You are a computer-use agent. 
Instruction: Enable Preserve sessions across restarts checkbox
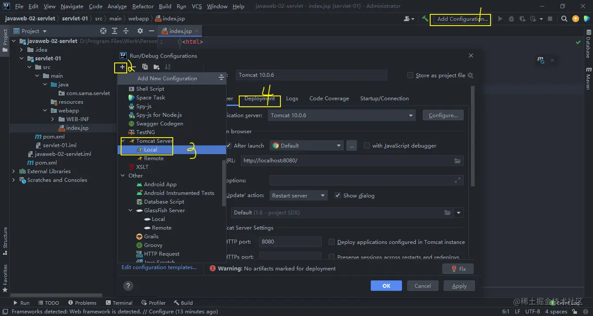click(332, 257)
